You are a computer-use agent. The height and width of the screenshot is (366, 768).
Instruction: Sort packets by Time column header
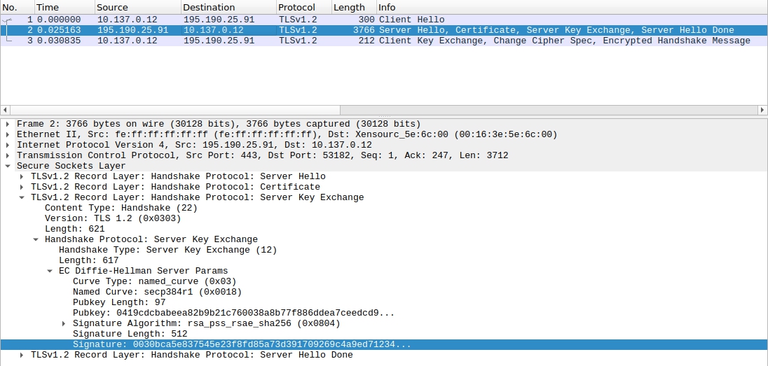point(64,7)
